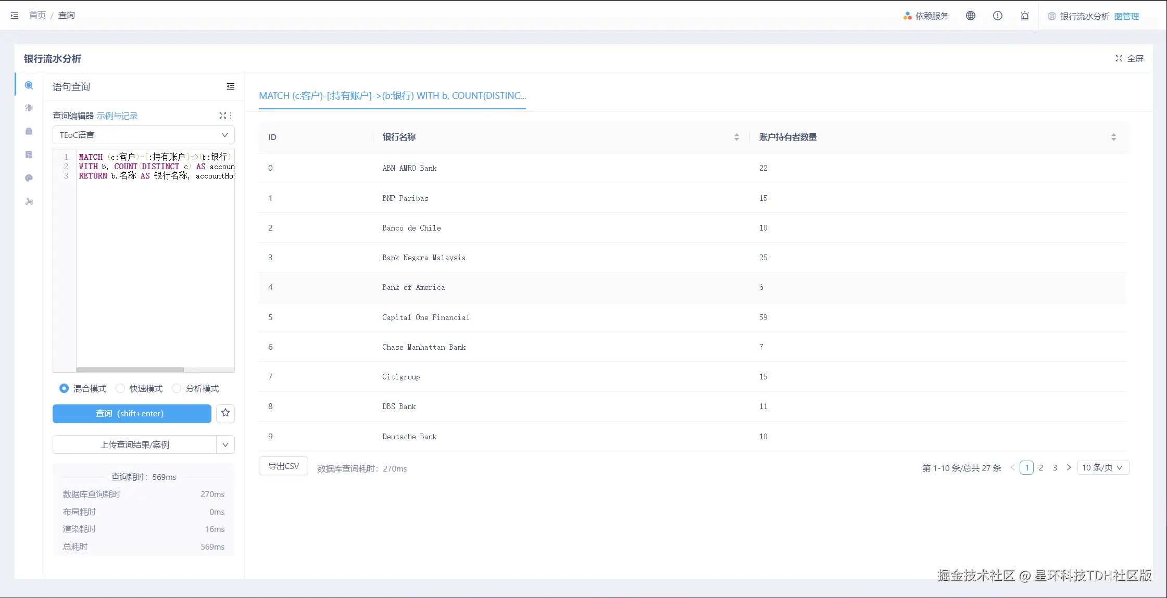Click the 语句查询 panel title
This screenshot has height=598, width=1167.
point(71,87)
